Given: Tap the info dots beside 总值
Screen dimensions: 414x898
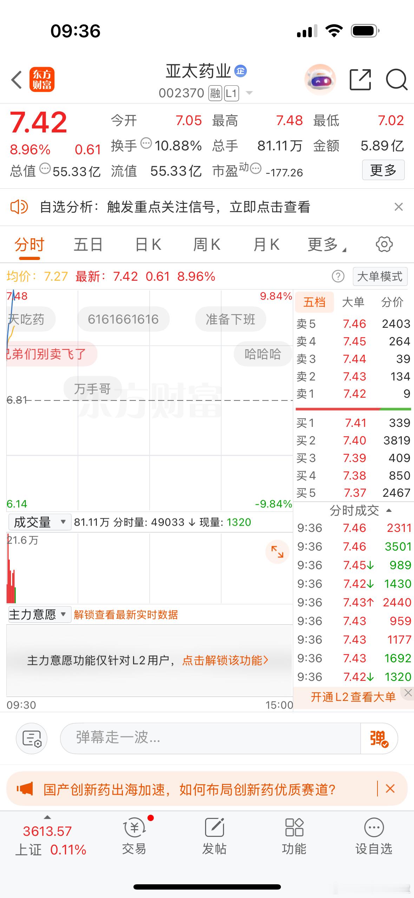Looking at the screenshot, I should pyautogui.click(x=45, y=169).
